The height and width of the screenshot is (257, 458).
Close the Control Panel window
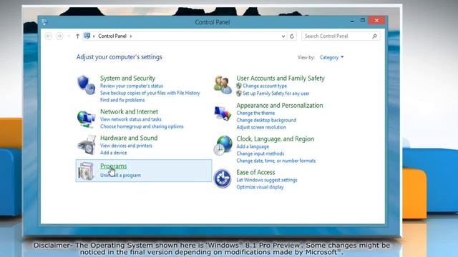tap(376, 21)
